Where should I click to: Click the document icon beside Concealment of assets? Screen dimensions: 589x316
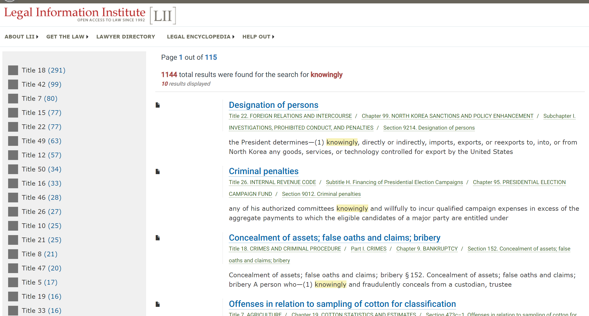[158, 238]
